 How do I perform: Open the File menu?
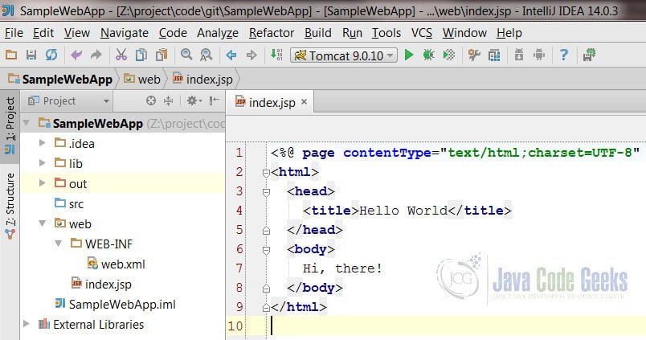(14, 33)
